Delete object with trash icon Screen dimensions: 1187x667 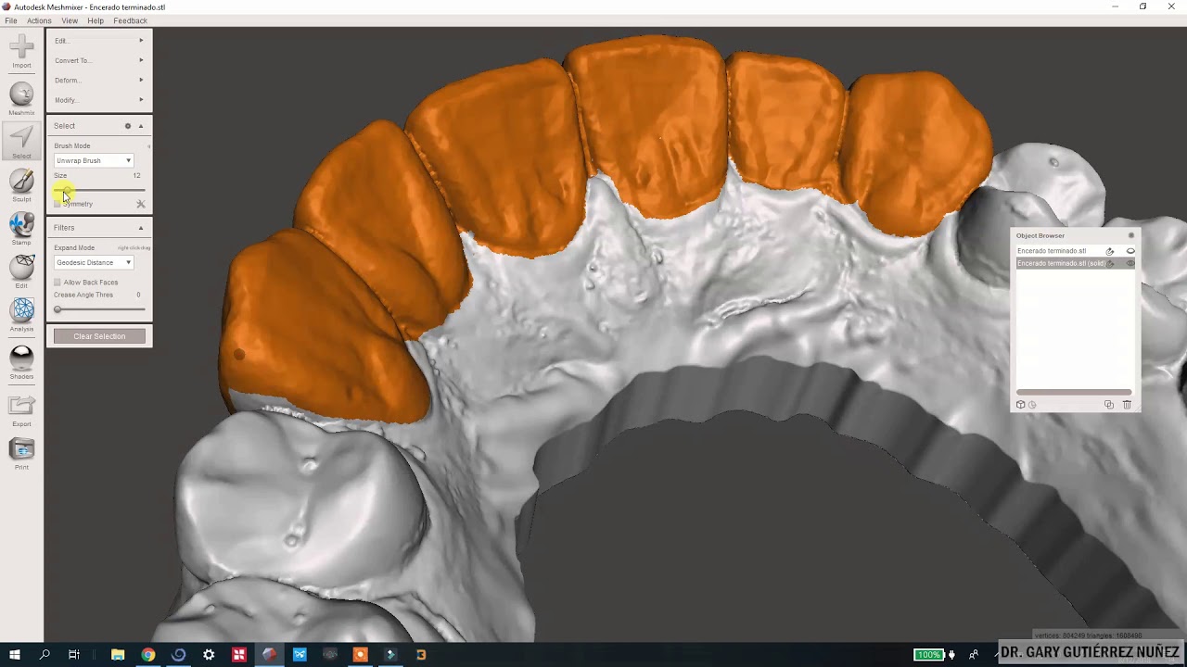tap(1128, 405)
